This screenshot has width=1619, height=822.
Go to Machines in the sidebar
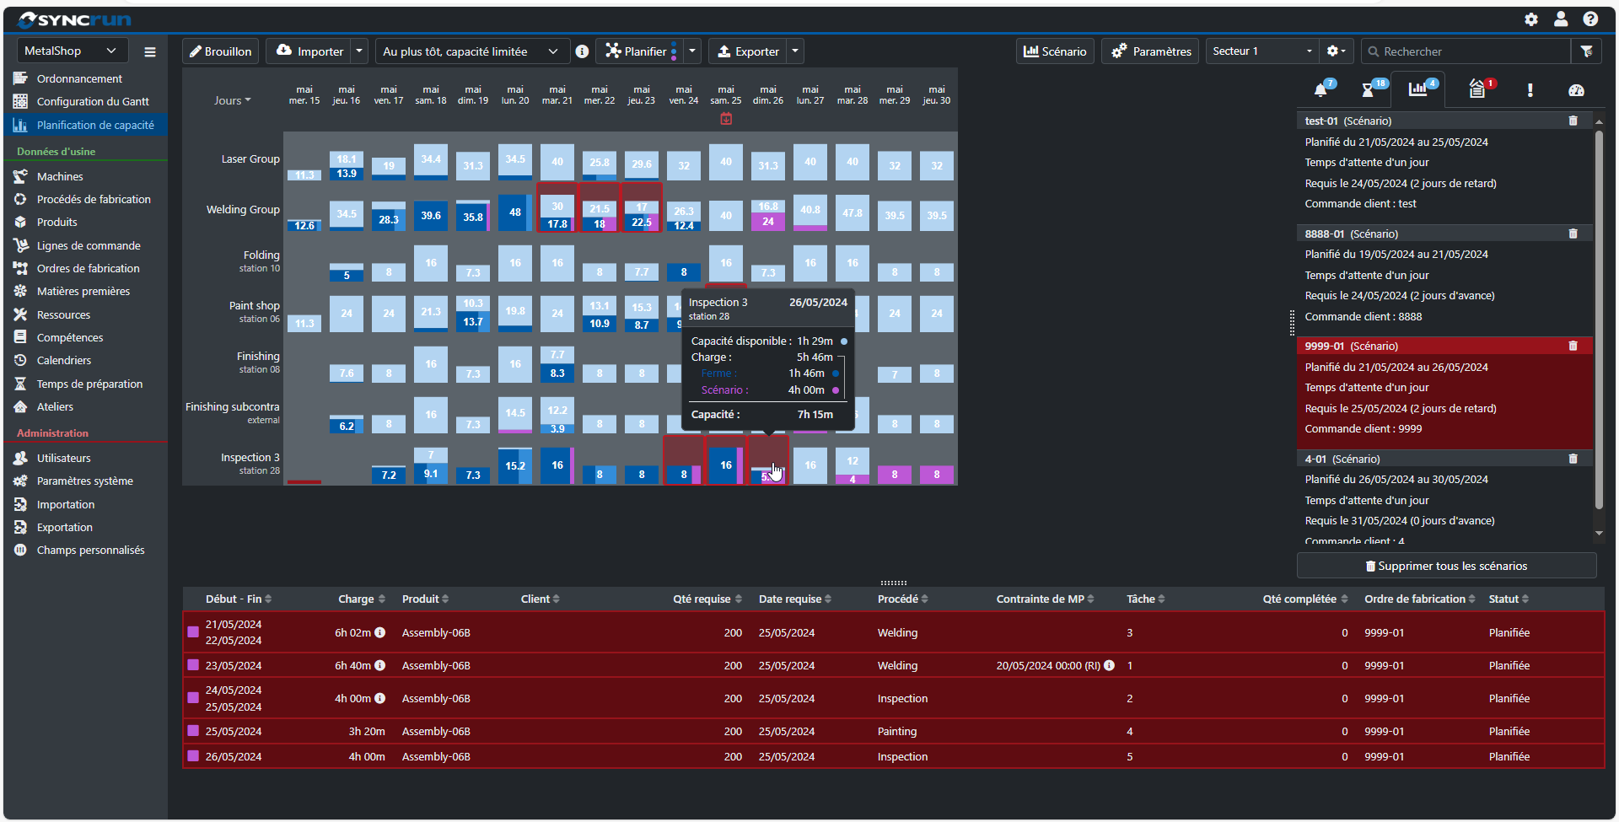[60, 176]
